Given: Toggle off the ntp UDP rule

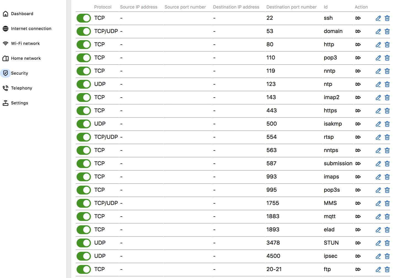Looking at the screenshot, I should pyautogui.click(x=84, y=84).
